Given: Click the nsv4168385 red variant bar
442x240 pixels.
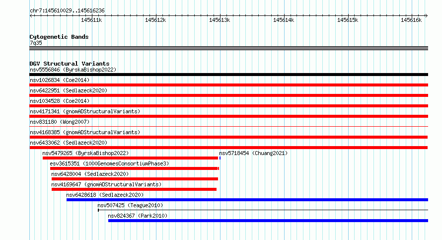Looking at the screenshot, I should click(x=228, y=137).
